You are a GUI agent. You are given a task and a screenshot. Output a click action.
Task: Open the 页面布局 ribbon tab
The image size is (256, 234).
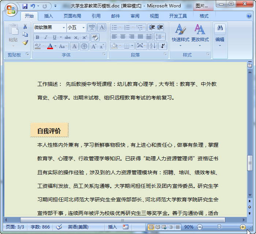click(x=72, y=16)
